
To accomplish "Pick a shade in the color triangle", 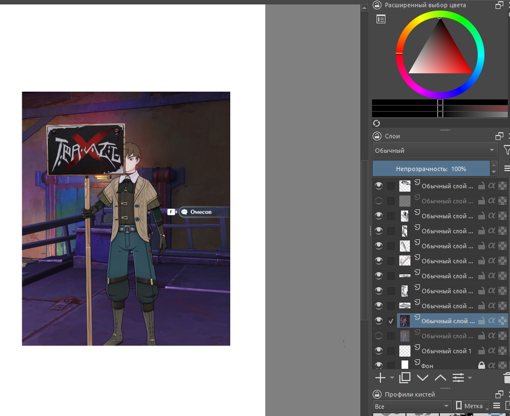I will point(440,54).
